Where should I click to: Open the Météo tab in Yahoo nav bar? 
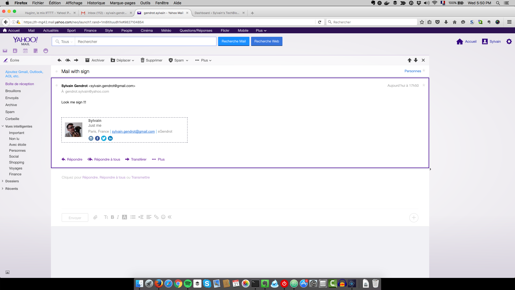166,30
